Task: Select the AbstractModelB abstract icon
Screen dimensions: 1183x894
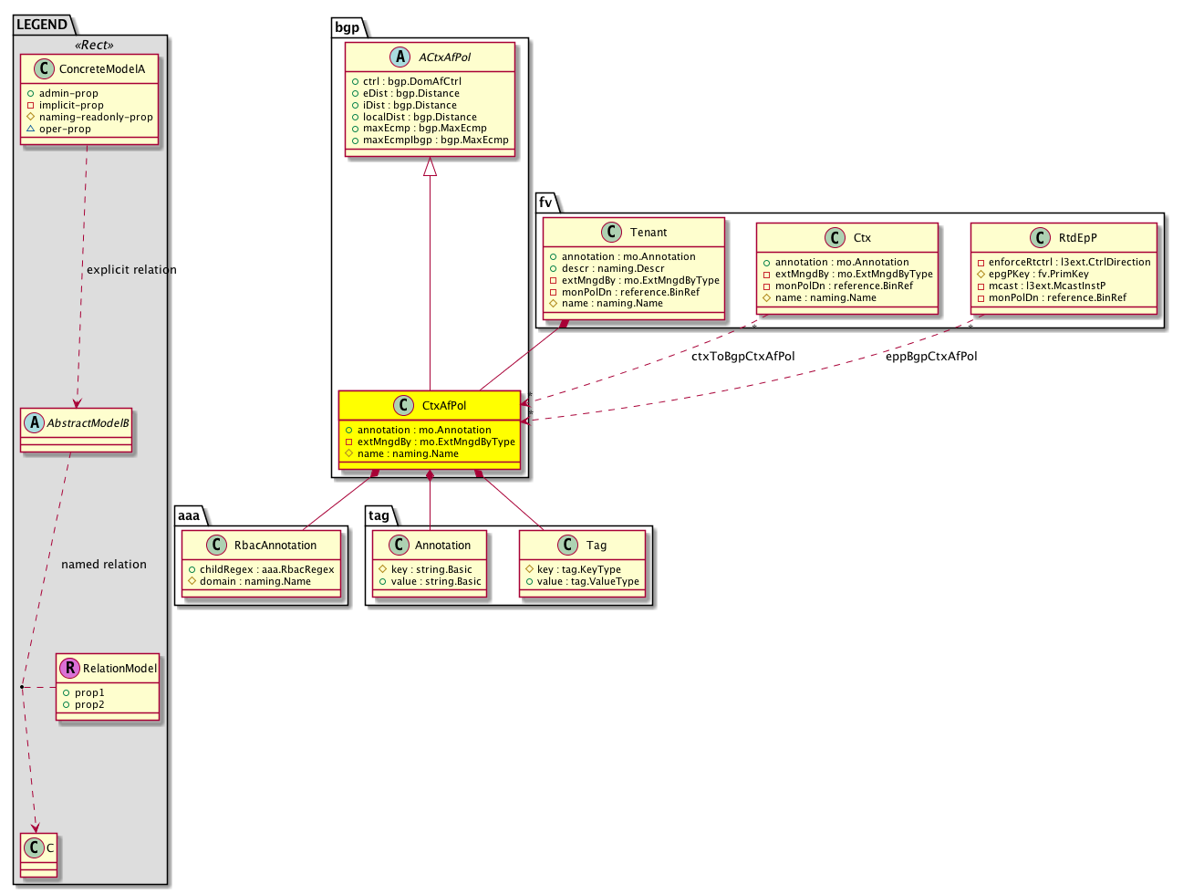Action: click(35, 423)
